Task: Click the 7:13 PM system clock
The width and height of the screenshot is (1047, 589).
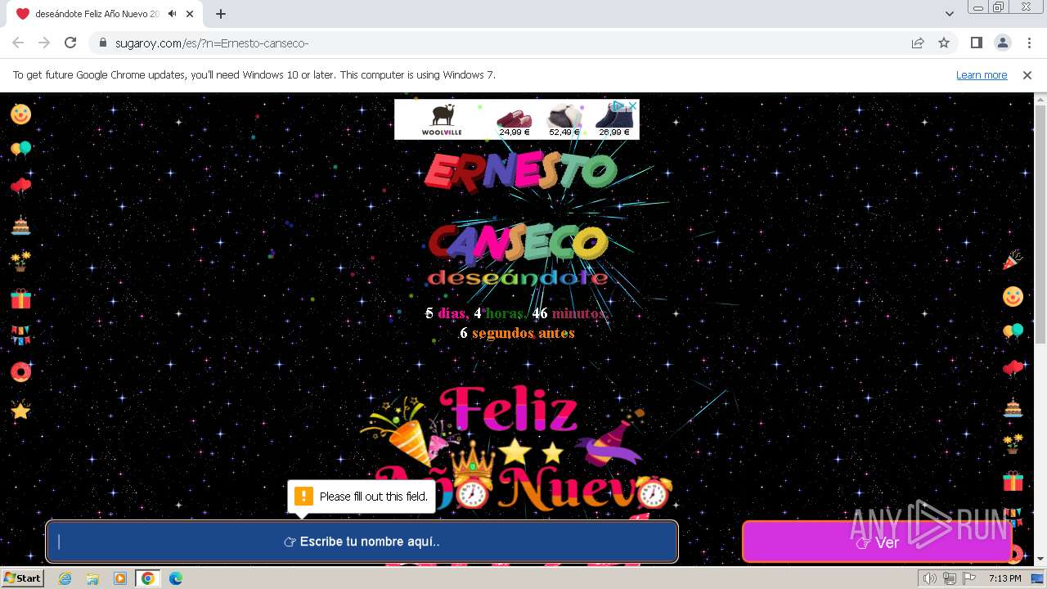Action: click(1004, 578)
